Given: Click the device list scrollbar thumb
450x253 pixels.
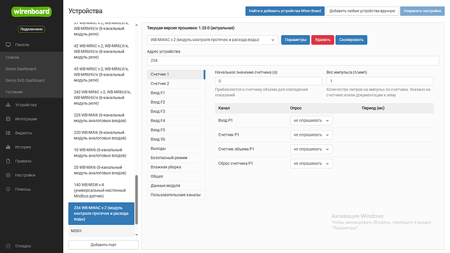Looking at the screenshot, I should click(x=136, y=200).
